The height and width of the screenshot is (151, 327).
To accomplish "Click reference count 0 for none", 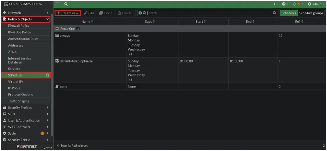I will 280,87.
